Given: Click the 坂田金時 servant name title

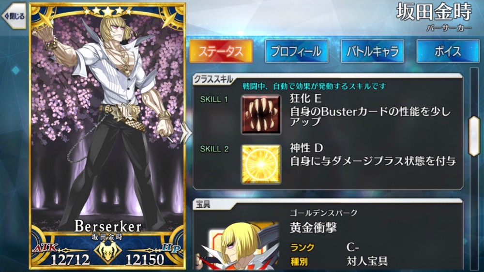Looking at the screenshot, I should point(434,12).
